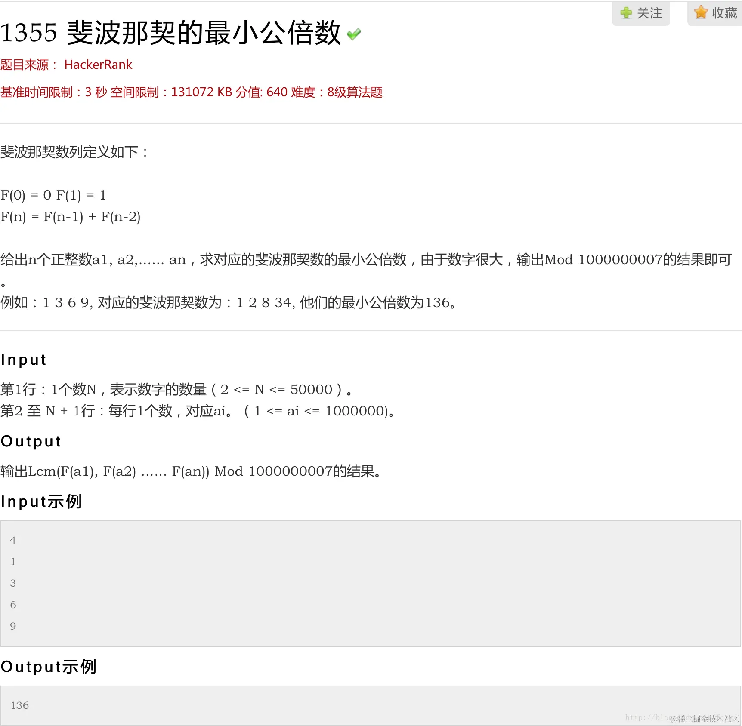This screenshot has width=742, height=726.
Task: Click the line 第2 至 N + 1行
Action: pyautogui.click(x=198, y=411)
